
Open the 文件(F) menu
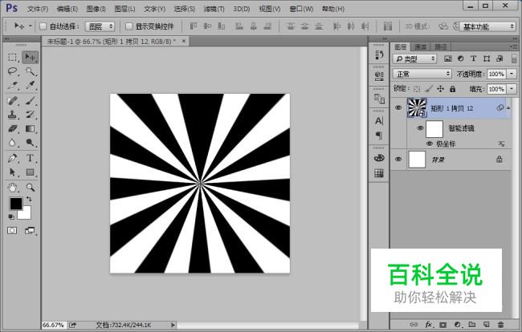pos(38,9)
